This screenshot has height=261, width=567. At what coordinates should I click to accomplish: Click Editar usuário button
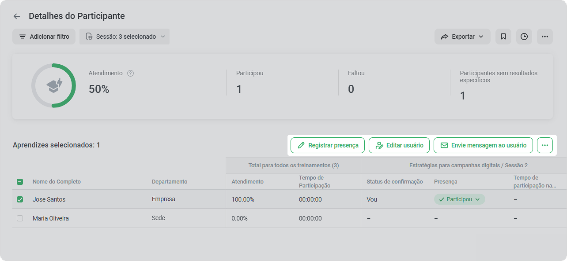[399, 145]
